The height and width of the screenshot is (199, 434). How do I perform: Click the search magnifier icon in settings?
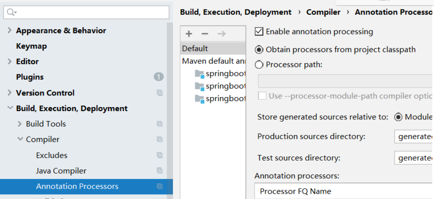coord(11,13)
